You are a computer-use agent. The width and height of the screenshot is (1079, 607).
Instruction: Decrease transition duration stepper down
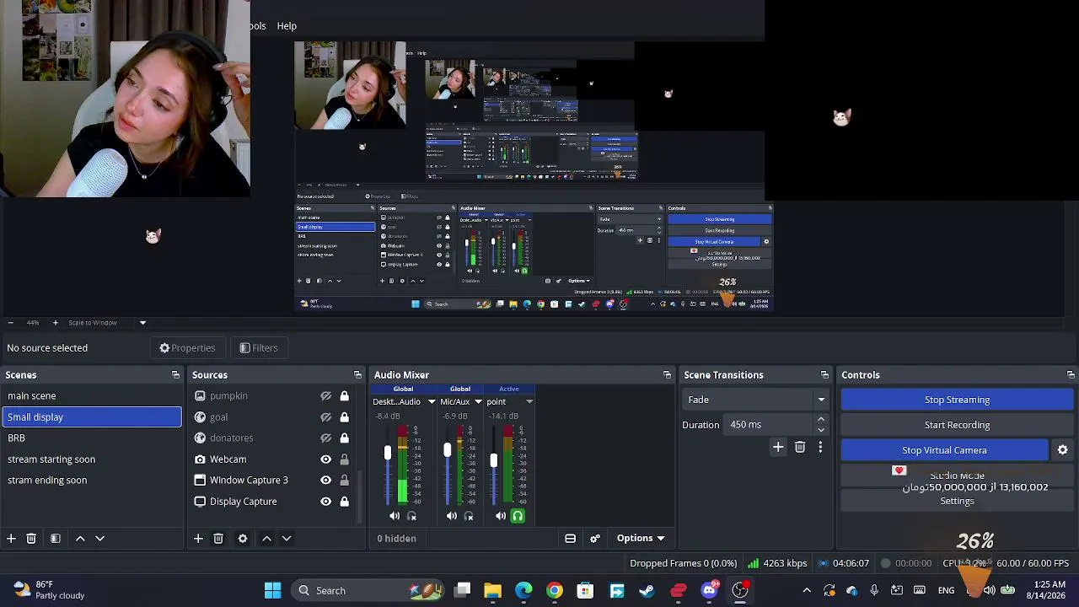(821, 430)
